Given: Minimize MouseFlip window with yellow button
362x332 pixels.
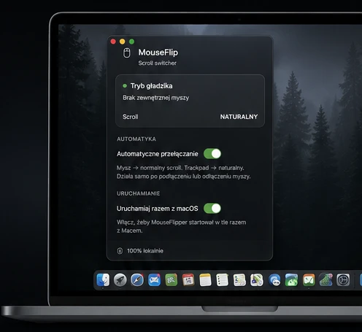Looking at the screenshot, I should 123,42.
